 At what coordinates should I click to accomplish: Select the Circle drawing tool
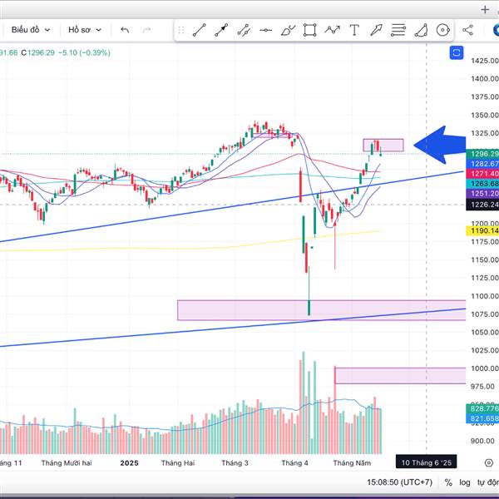tap(443, 30)
